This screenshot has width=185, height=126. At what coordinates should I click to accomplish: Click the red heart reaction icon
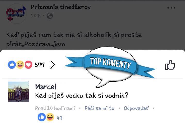[29, 65]
